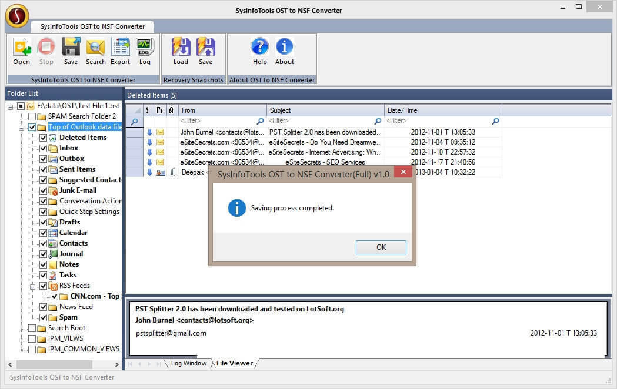Switch to the File Viewer tab
This screenshot has width=617, height=389.
coord(235,364)
